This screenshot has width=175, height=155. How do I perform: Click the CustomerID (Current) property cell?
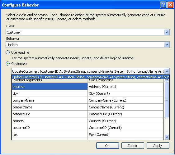pos(125,128)
